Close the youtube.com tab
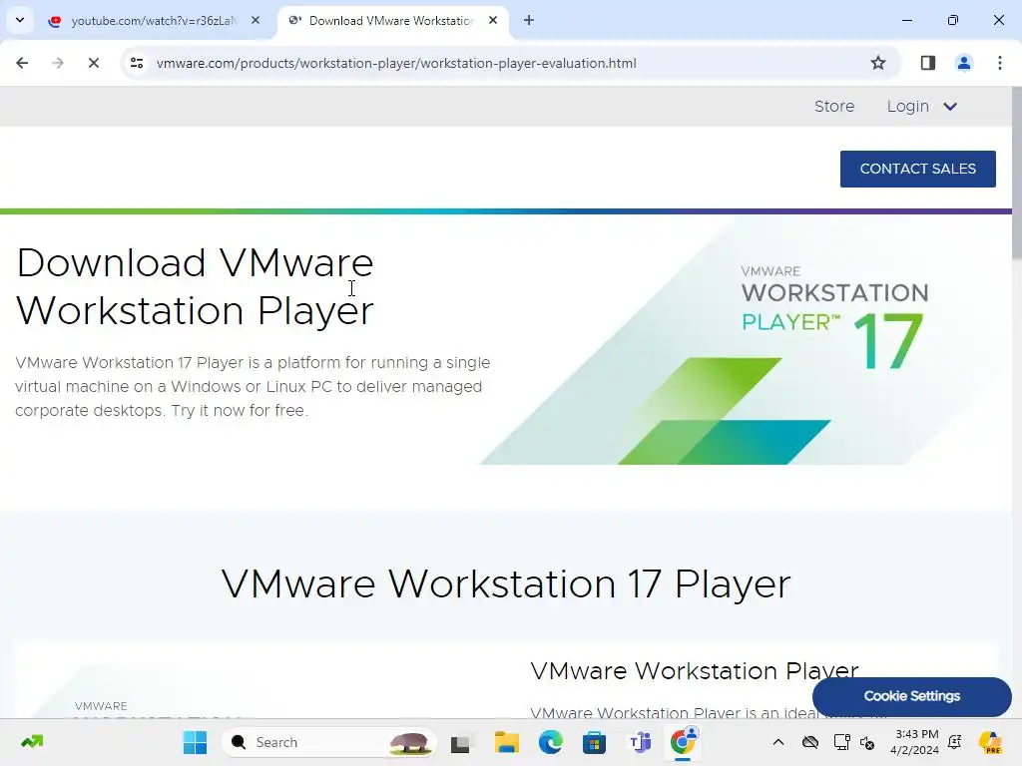Viewport: 1022px width, 766px height. coord(255,20)
